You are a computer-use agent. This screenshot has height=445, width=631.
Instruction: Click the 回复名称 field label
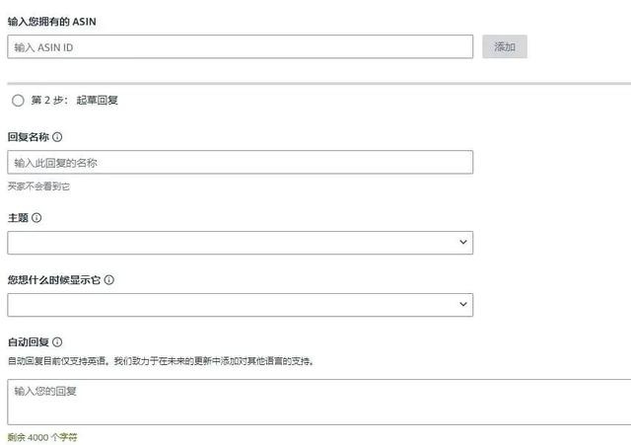click(29, 137)
